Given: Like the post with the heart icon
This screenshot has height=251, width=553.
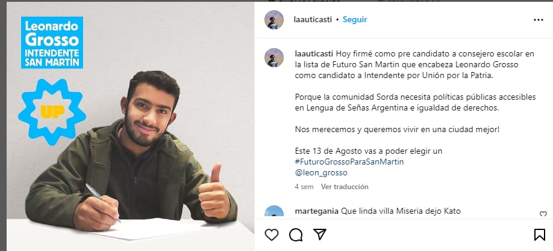Looking at the screenshot, I should [272, 234].
